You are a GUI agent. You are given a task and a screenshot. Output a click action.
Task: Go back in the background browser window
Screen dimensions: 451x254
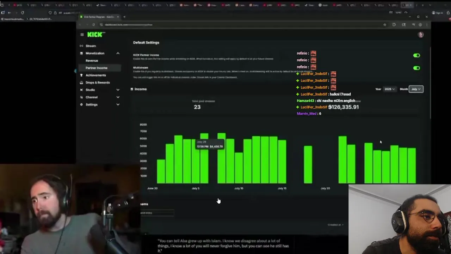click(9, 13)
